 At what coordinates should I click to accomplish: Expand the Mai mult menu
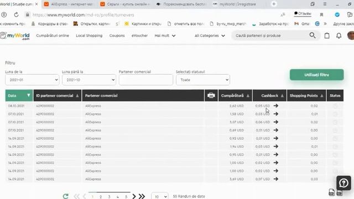click(165, 35)
